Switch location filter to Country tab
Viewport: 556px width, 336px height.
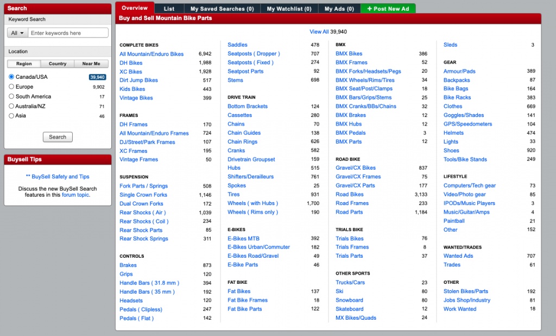[58, 64]
